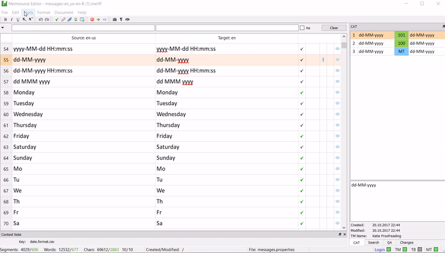Click the blue feather translate icon
The image size is (445, 253).
click(69, 19)
